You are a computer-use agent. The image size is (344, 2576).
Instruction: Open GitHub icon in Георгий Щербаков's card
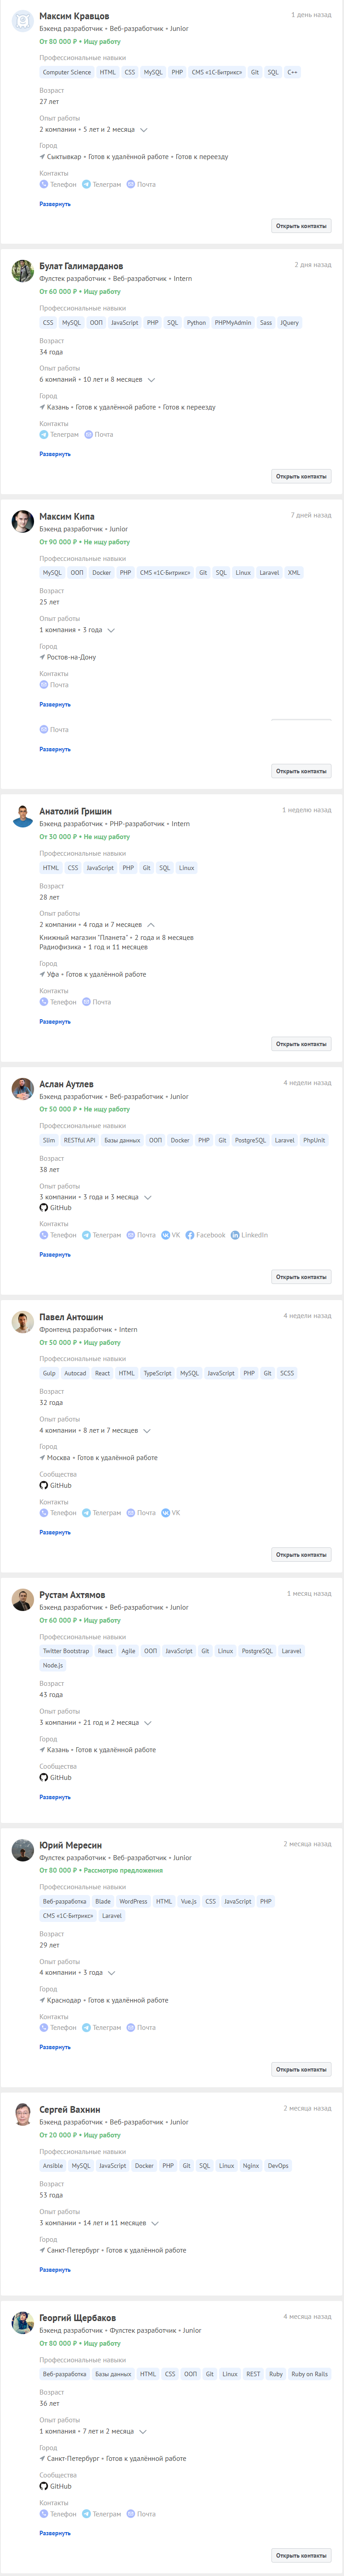(x=44, y=2485)
